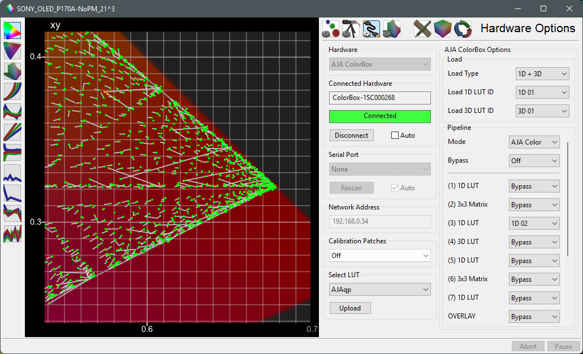Open the gamut volume options icon

391,29
